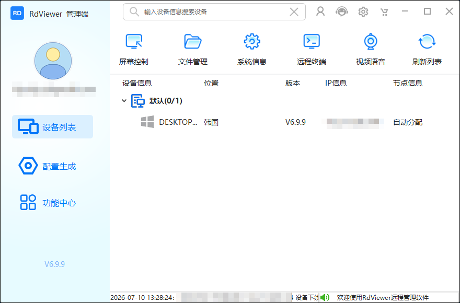Click the 欢迎使用RdViewer远程管理软件 status message
460x303 pixels.
pos(383,297)
